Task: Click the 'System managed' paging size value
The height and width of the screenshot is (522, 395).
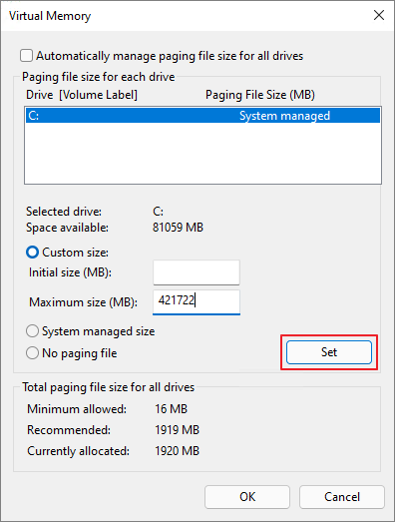Action: pyautogui.click(x=284, y=116)
